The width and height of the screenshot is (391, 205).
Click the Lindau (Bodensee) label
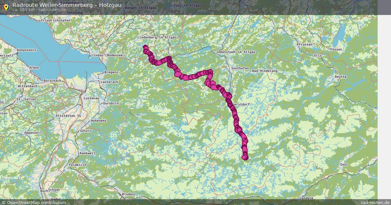pyautogui.click(x=109, y=55)
